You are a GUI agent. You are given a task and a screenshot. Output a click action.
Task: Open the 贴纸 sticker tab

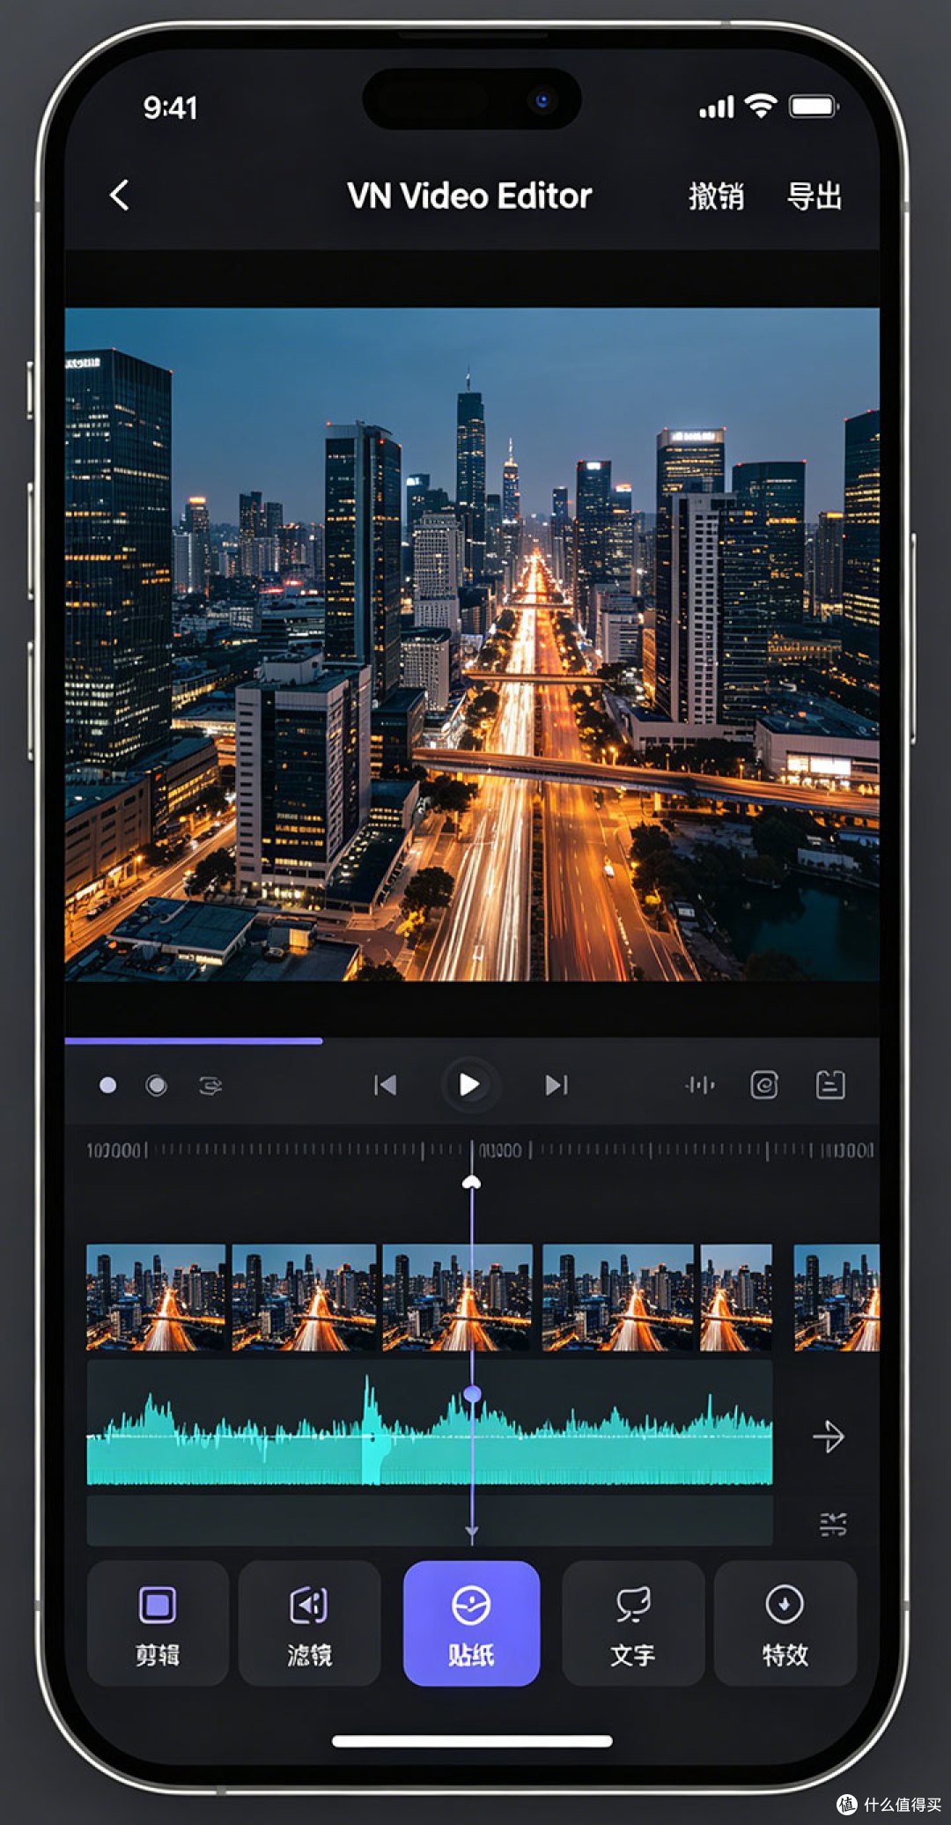coord(471,1623)
